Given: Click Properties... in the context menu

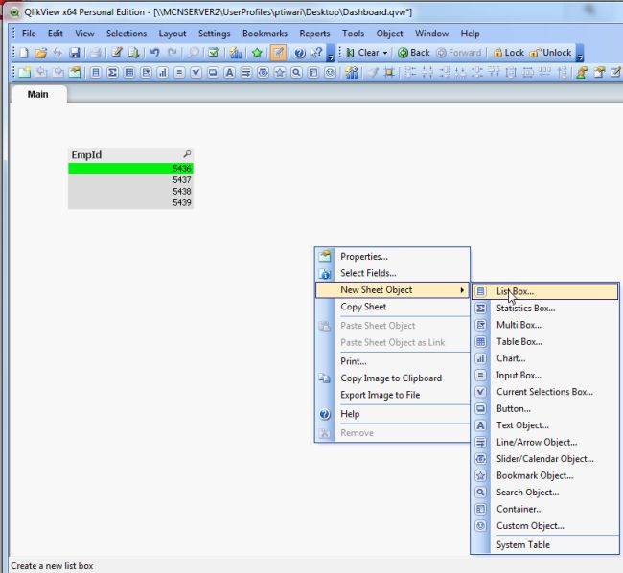Looking at the screenshot, I should tap(363, 257).
